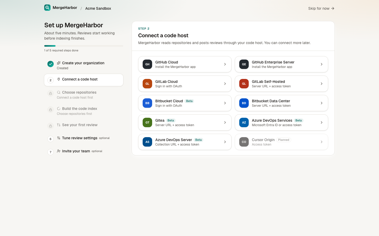This screenshot has width=379, height=236.
Task: Click the red GitLab Self-Hosted icon
Action: point(244,84)
